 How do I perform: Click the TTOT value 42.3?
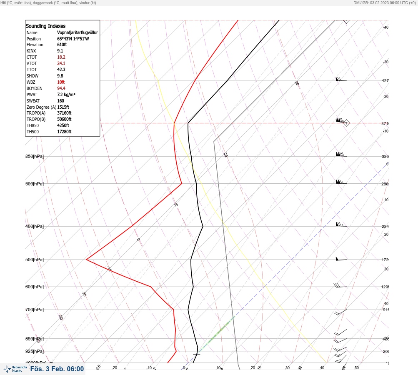click(x=61, y=70)
